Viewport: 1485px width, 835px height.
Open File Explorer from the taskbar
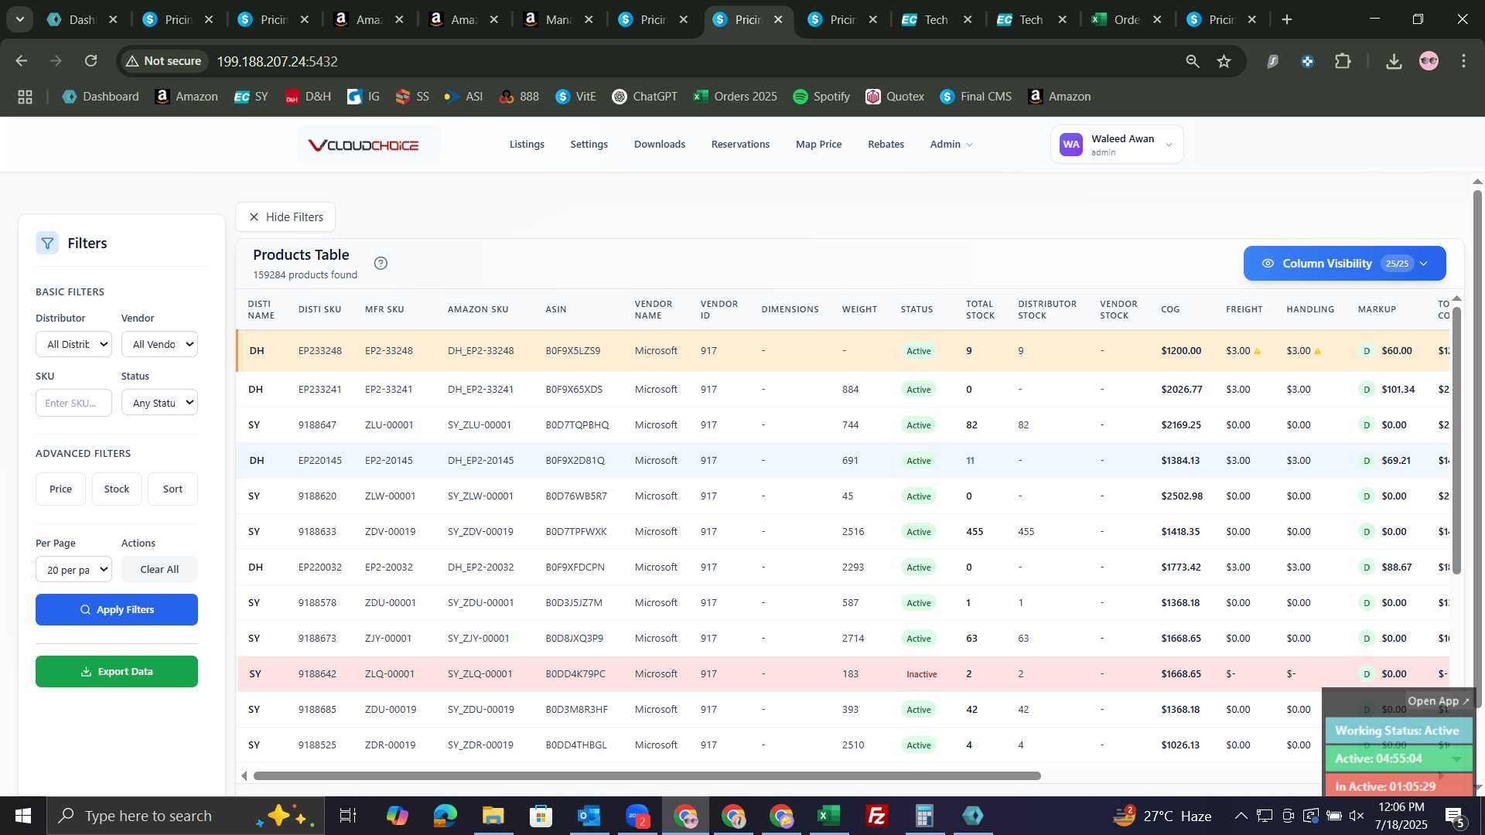tap(493, 816)
